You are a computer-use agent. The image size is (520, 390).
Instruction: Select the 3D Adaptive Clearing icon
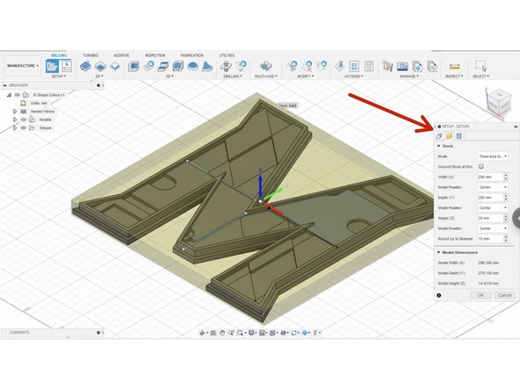(x=134, y=67)
